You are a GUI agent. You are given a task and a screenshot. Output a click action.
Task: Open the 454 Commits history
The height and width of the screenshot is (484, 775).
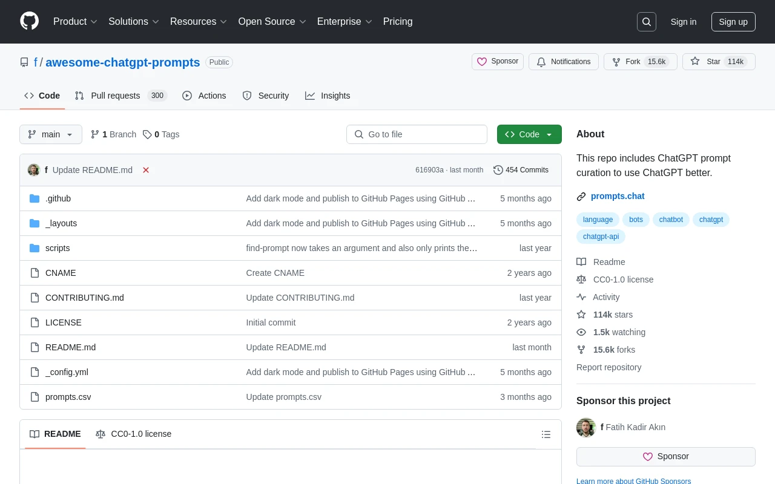521,170
